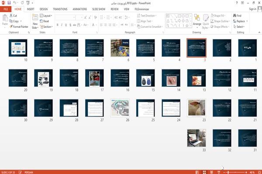Toggle Justify paragraph alignment
The width and height of the screenshot is (262, 174).
point(114,25)
